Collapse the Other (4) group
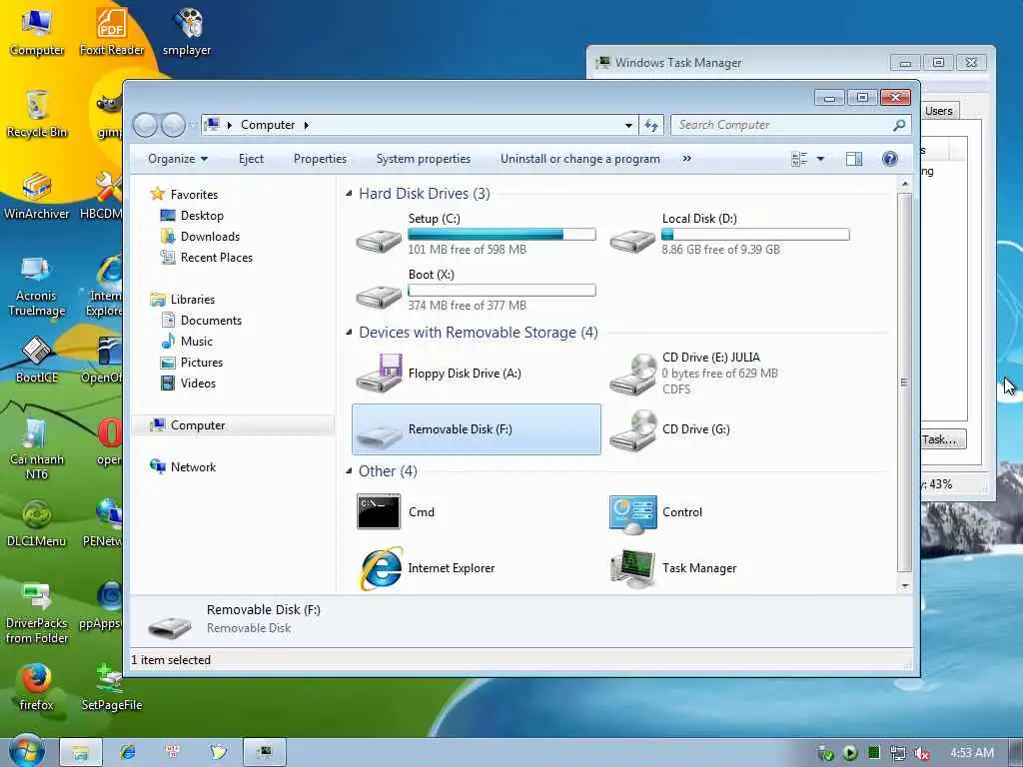The image size is (1023, 767). click(x=349, y=471)
